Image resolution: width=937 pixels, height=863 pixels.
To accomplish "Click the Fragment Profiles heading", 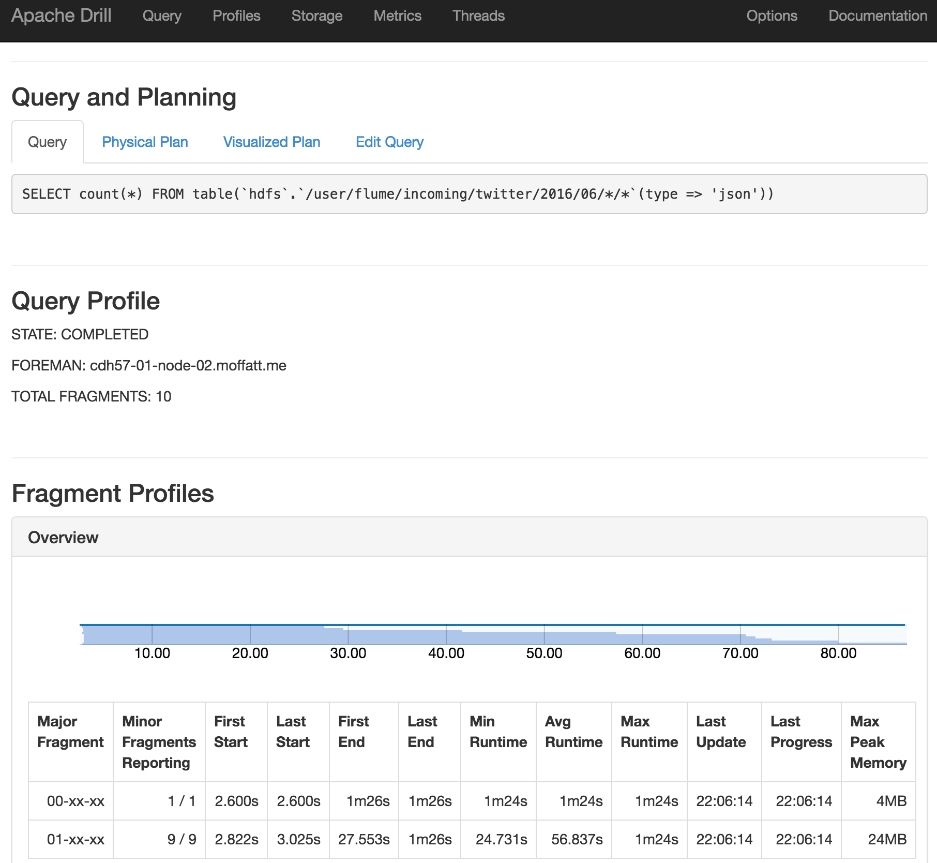I will (113, 493).
